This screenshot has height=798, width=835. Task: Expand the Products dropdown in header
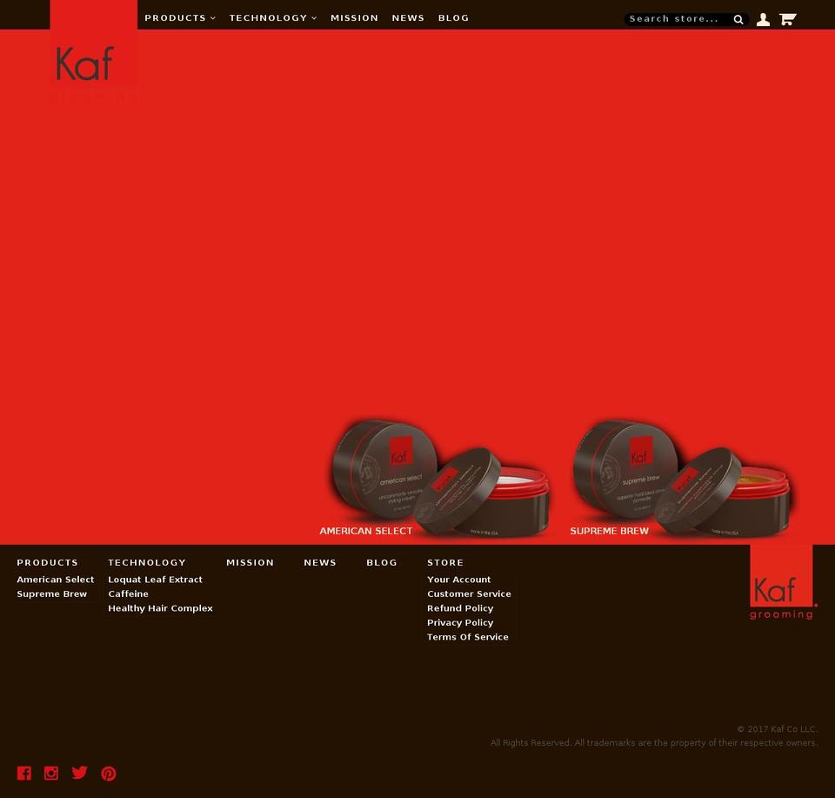click(180, 18)
